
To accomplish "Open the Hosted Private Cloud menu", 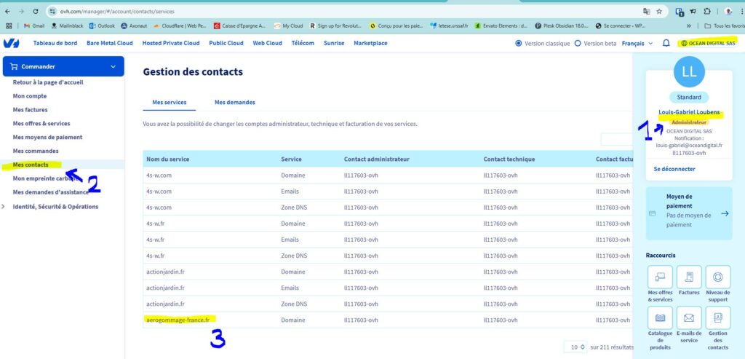I will click(x=171, y=43).
